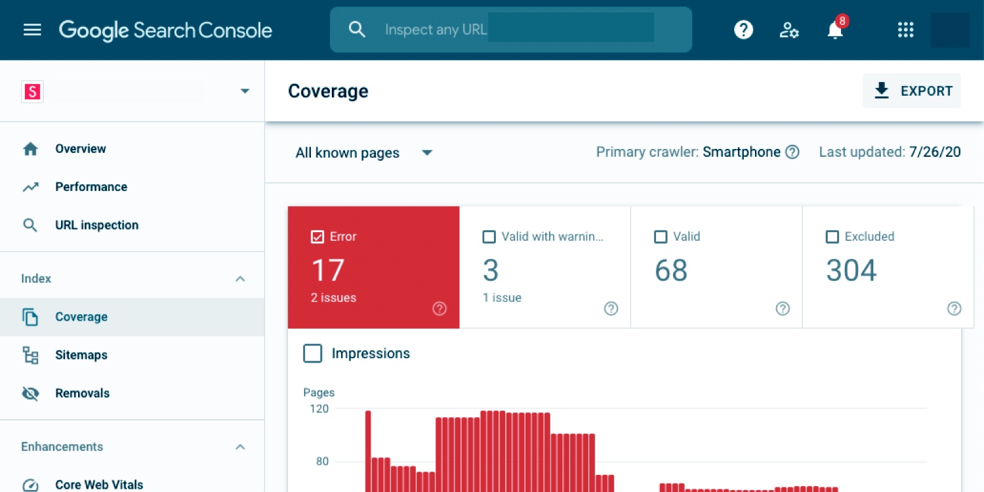This screenshot has height=492, width=984.
Task: Click the Removals crossed-eye icon
Action: pyautogui.click(x=30, y=393)
